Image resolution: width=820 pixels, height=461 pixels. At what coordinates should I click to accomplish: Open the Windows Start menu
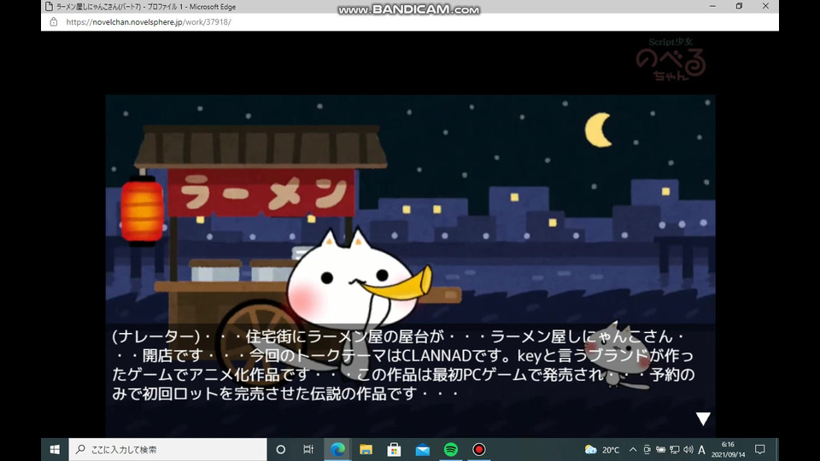[55, 450]
